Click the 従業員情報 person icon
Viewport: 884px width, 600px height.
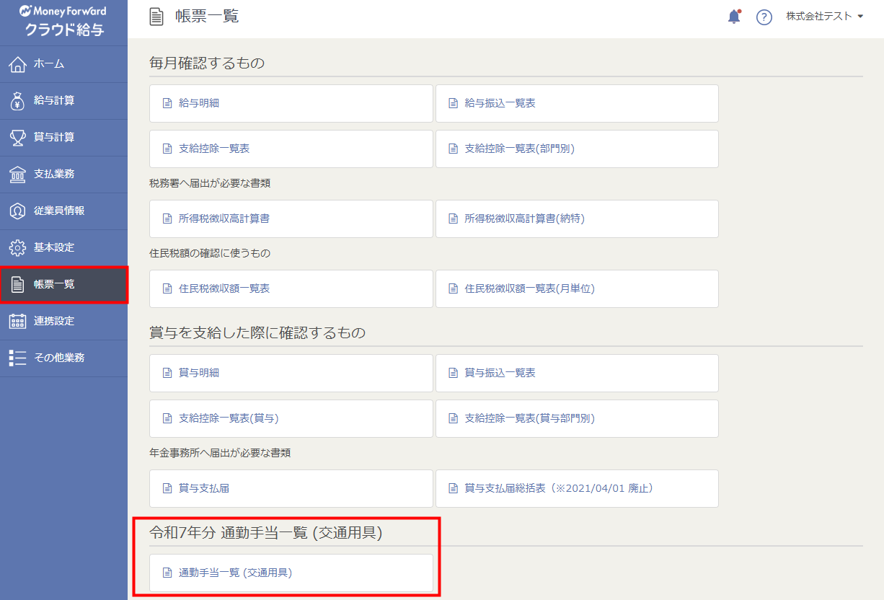point(17,211)
